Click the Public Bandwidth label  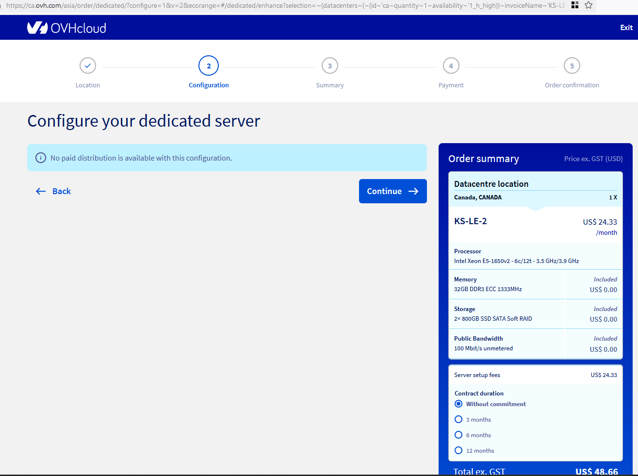pyautogui.click(x=478, y=339)
